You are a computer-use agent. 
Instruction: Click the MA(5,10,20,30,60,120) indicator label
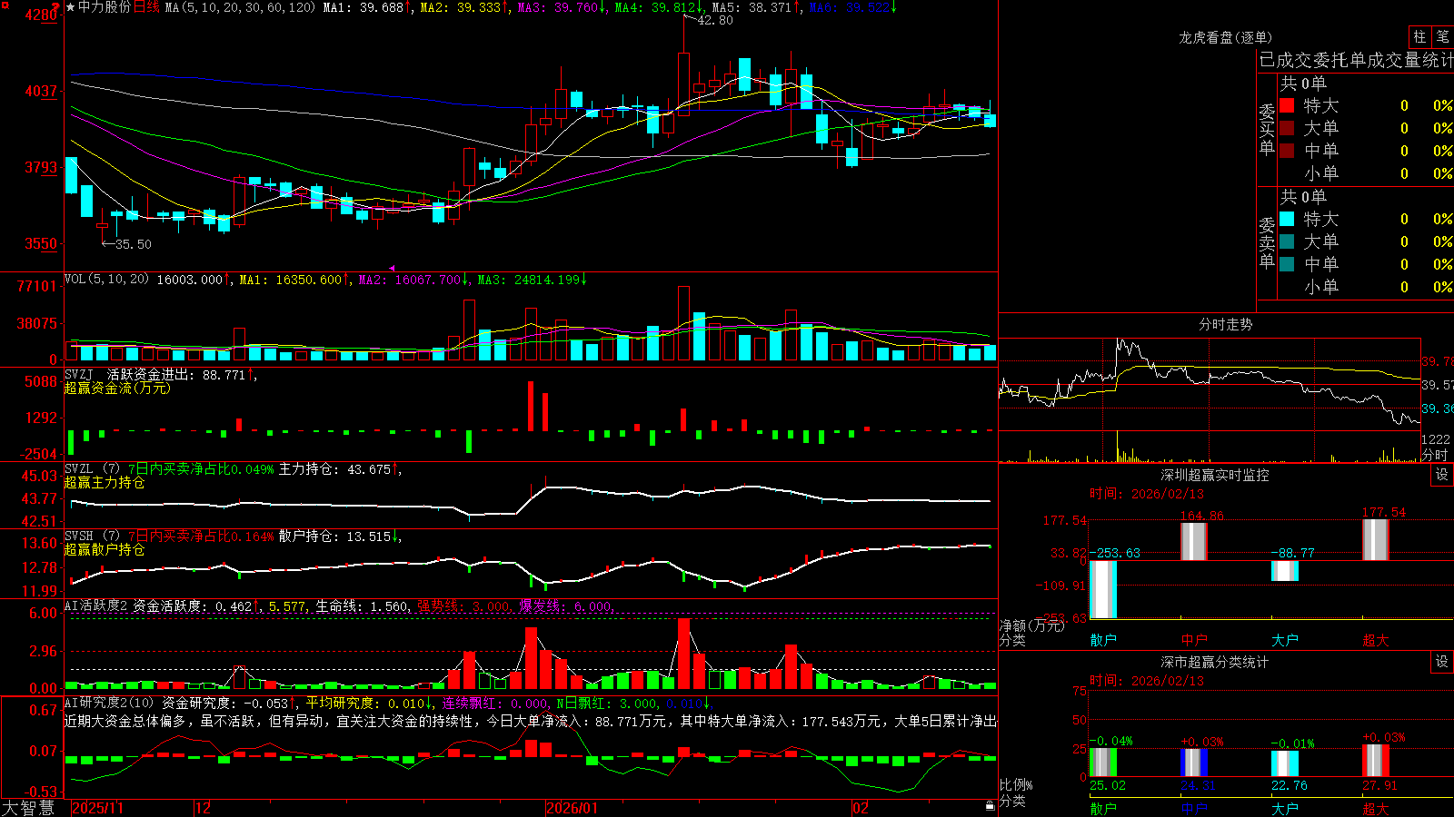(240, 7)
